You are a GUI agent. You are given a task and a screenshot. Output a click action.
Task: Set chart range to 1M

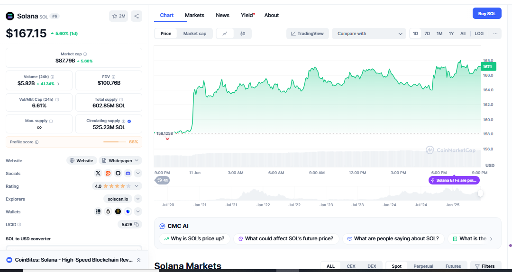pyautogui.click(x=439, y=34)
